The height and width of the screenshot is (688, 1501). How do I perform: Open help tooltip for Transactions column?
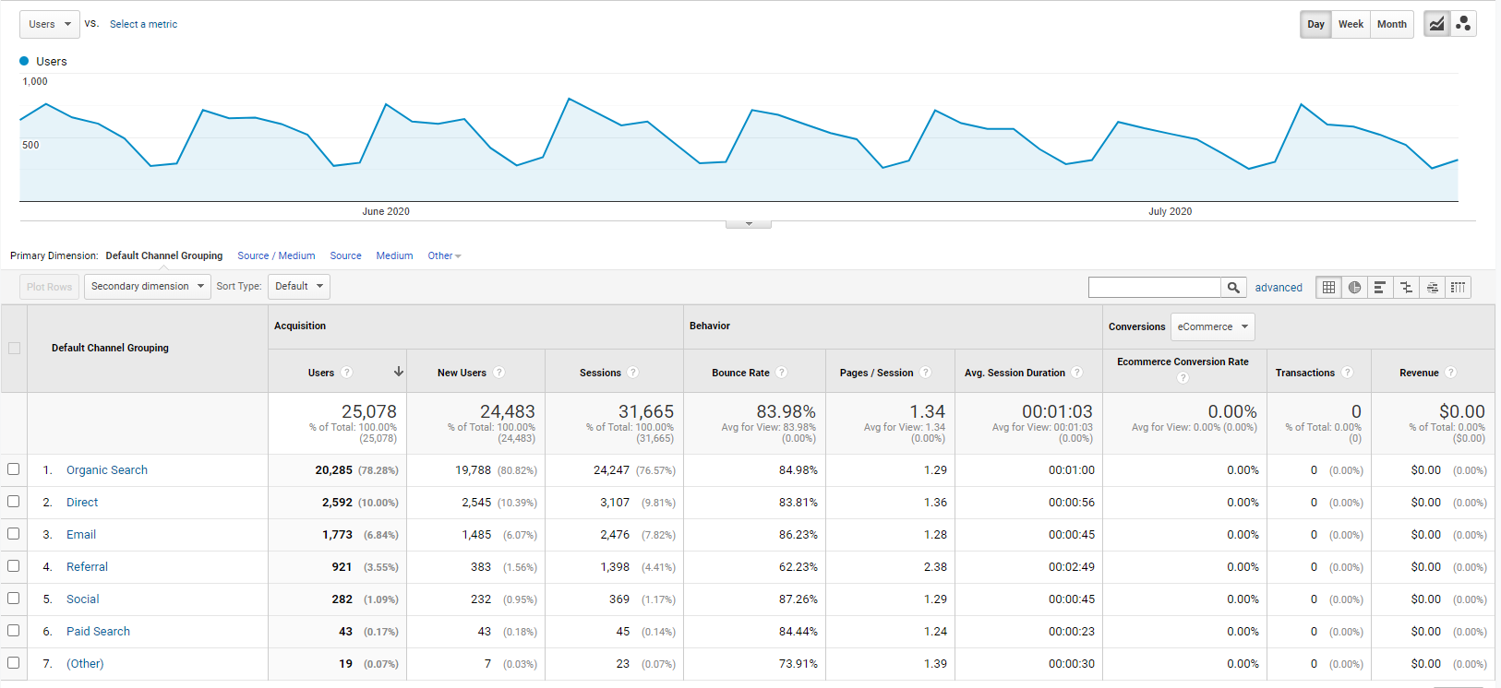pos(1348,373)
